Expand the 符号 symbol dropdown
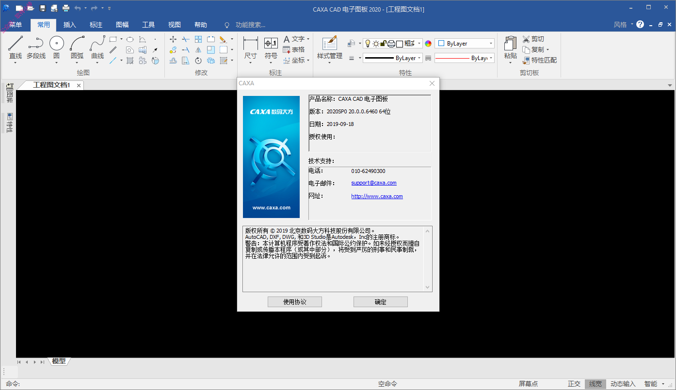Viewport: 676px width, 390px height. coord(271,62)
